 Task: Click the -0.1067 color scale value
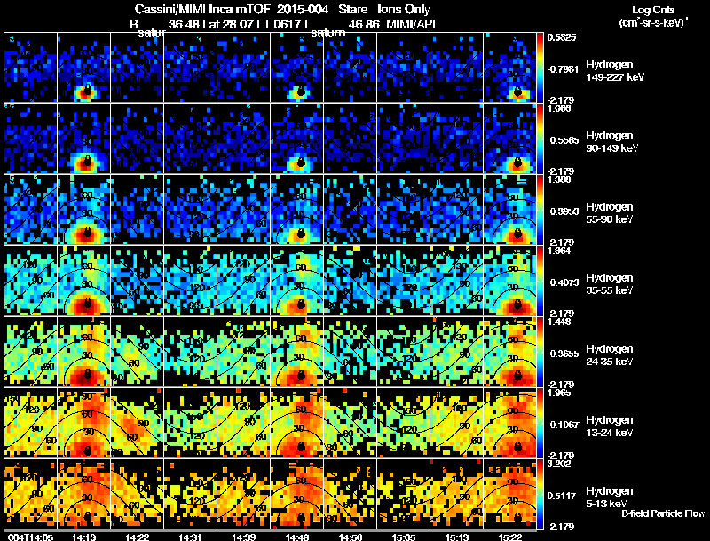click(563, 425)
